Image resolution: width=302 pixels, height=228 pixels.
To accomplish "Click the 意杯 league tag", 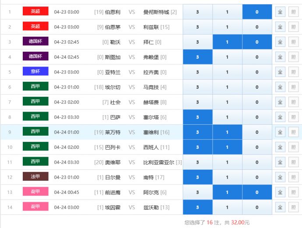I will tap(35, 72).
